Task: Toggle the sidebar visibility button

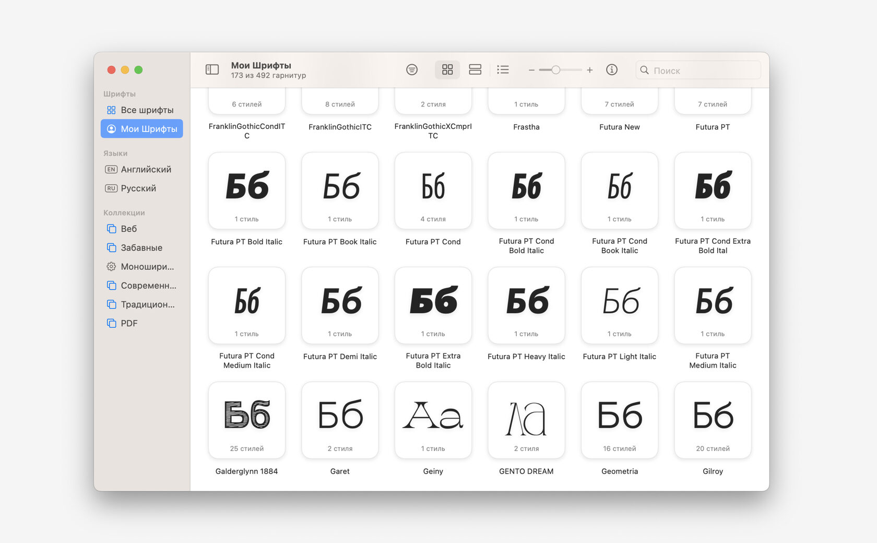Action: tap(212, 69)
